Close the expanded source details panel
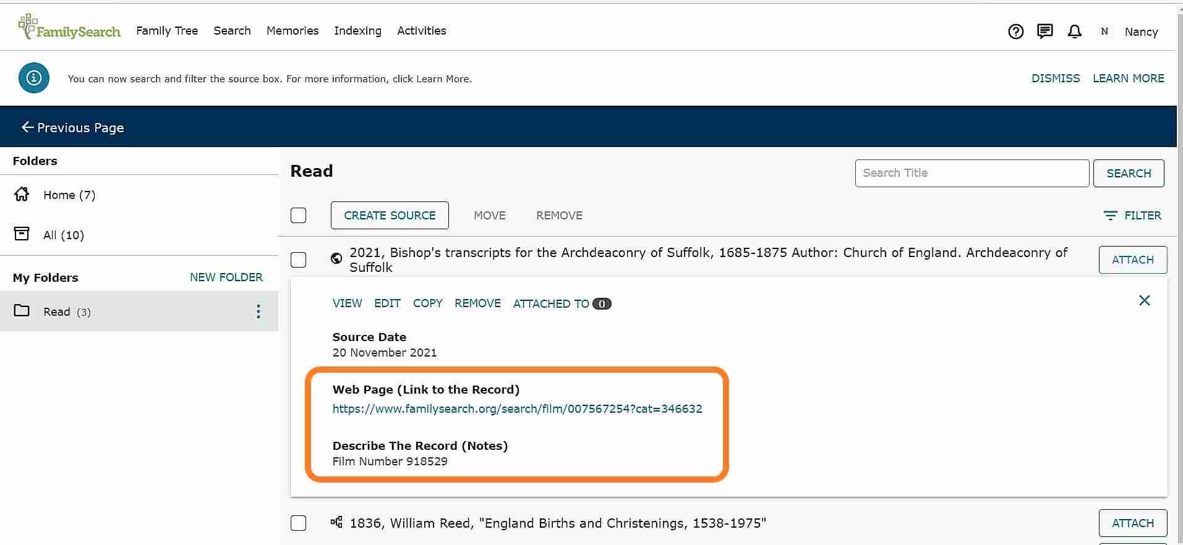 [1144, 300]
